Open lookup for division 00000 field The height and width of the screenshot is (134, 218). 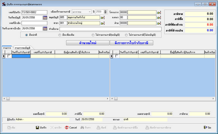click(x=159, y=23)
